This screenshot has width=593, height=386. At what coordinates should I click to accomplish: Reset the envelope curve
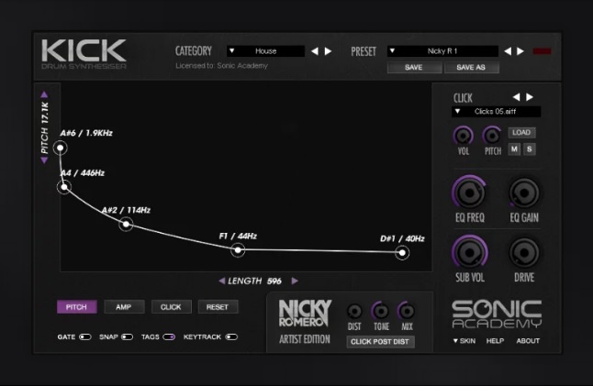[218, 307]
